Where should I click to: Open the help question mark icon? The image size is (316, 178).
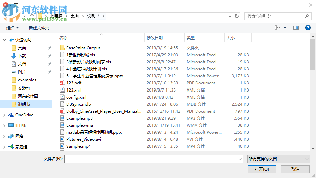[x=308, y=28]
